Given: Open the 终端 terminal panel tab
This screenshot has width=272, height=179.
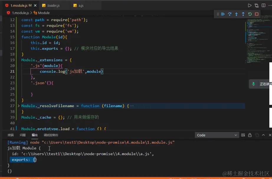Looking at the screenshot, I should click(11, 135).
